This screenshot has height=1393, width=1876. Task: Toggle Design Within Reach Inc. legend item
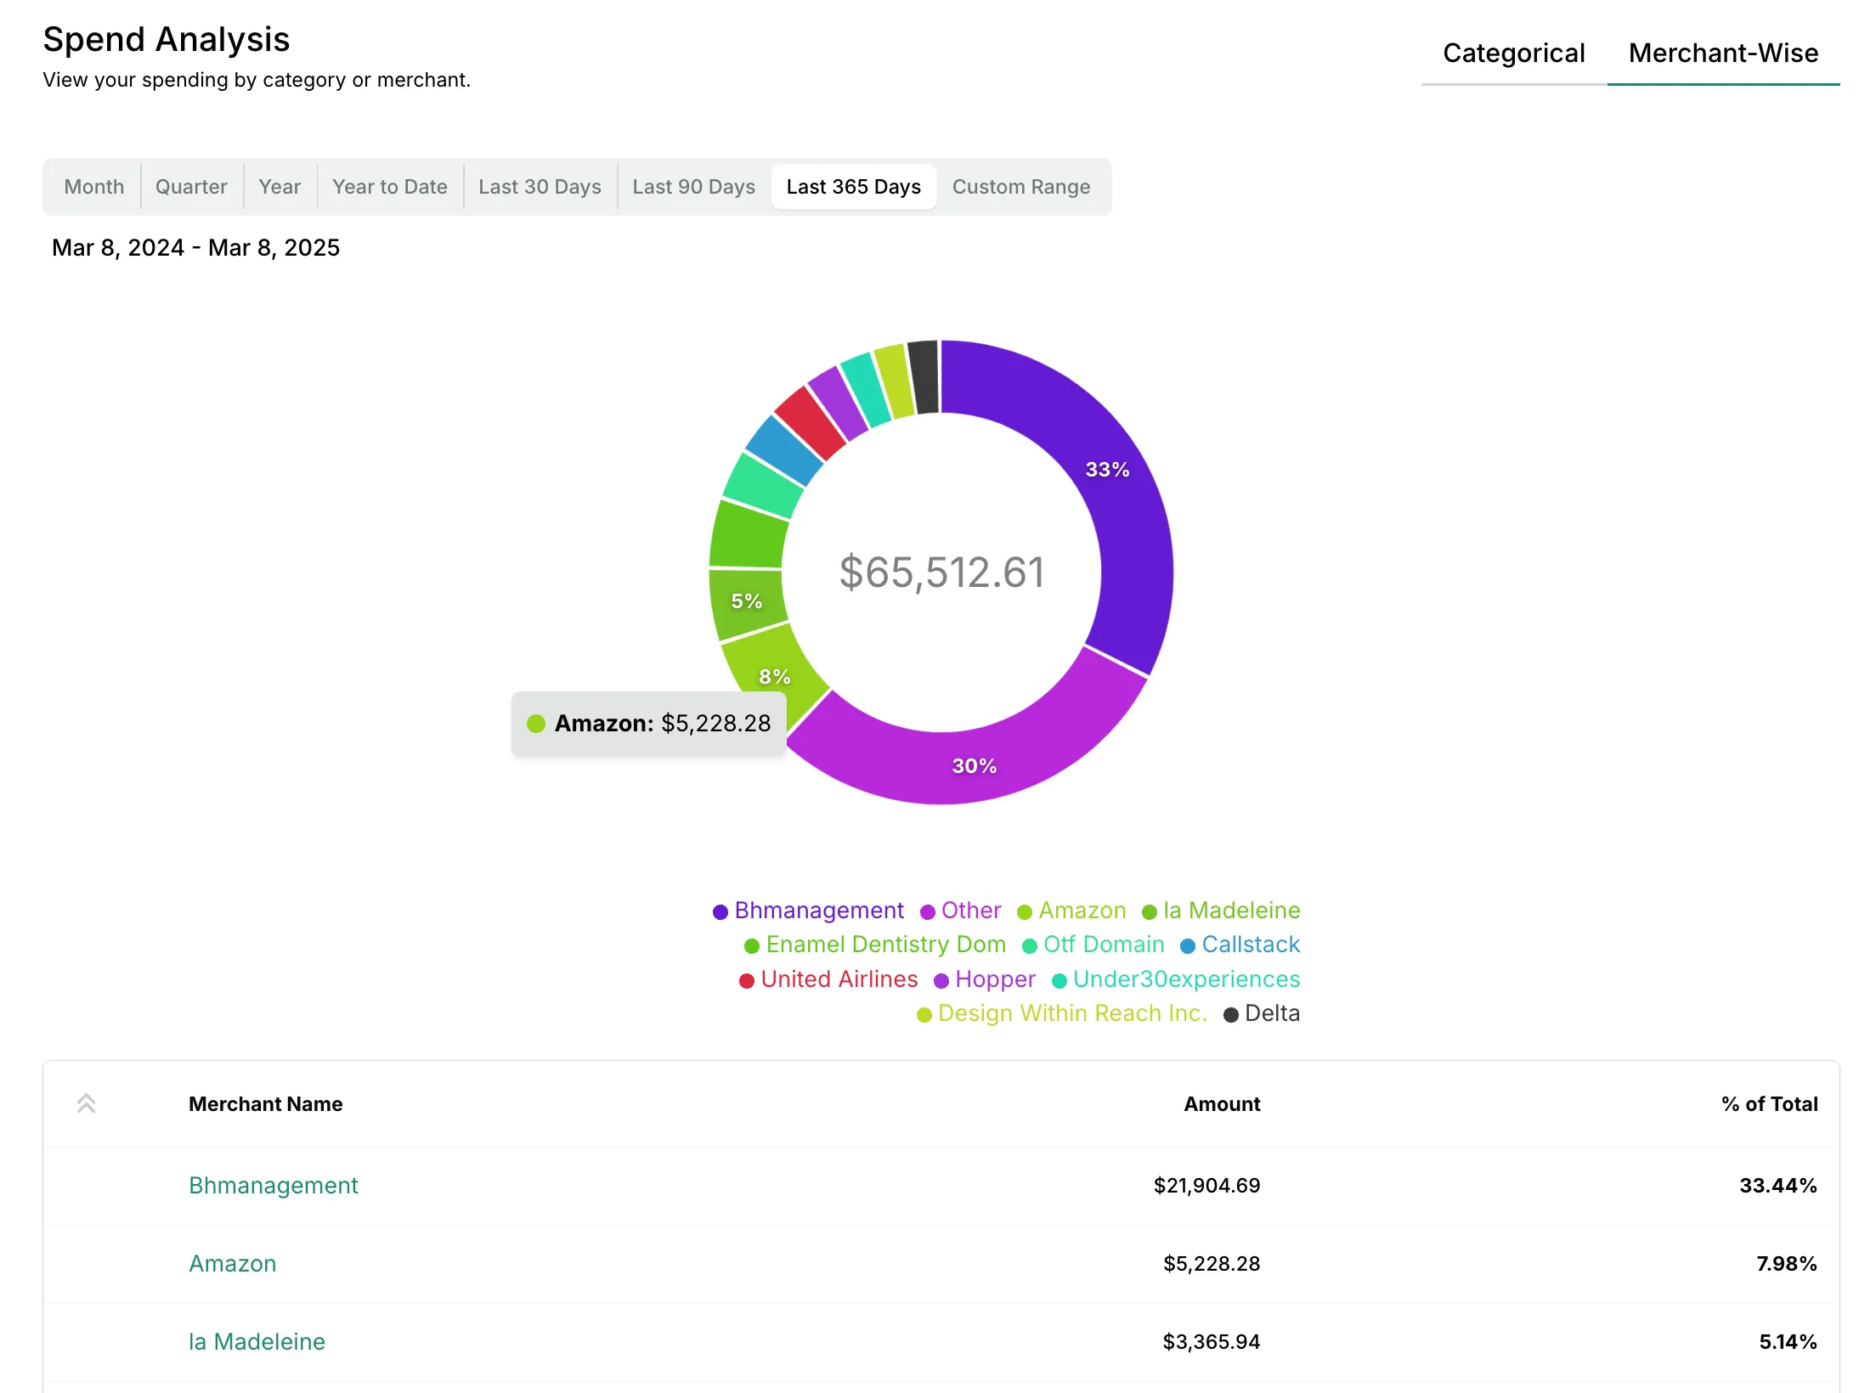point(1062,1013)
